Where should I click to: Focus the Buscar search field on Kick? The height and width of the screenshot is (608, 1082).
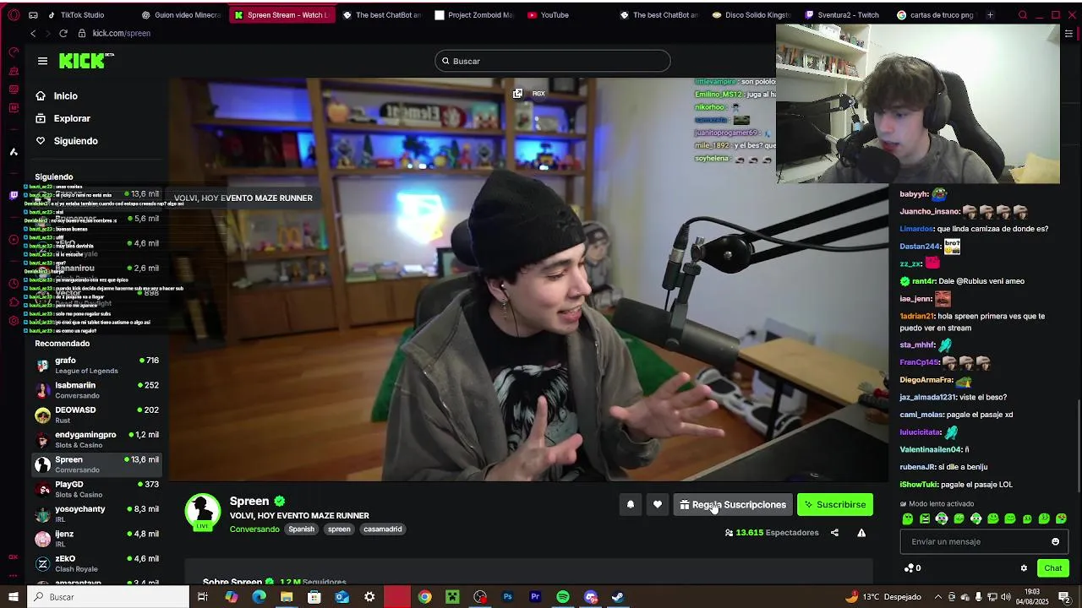click(x=553, y=61)
